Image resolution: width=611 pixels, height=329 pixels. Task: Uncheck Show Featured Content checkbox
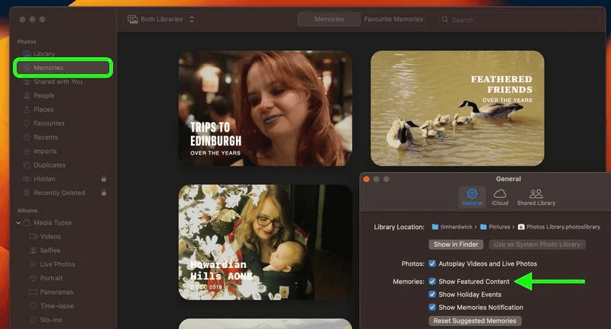pyautogui.click(x=433, y=282)
